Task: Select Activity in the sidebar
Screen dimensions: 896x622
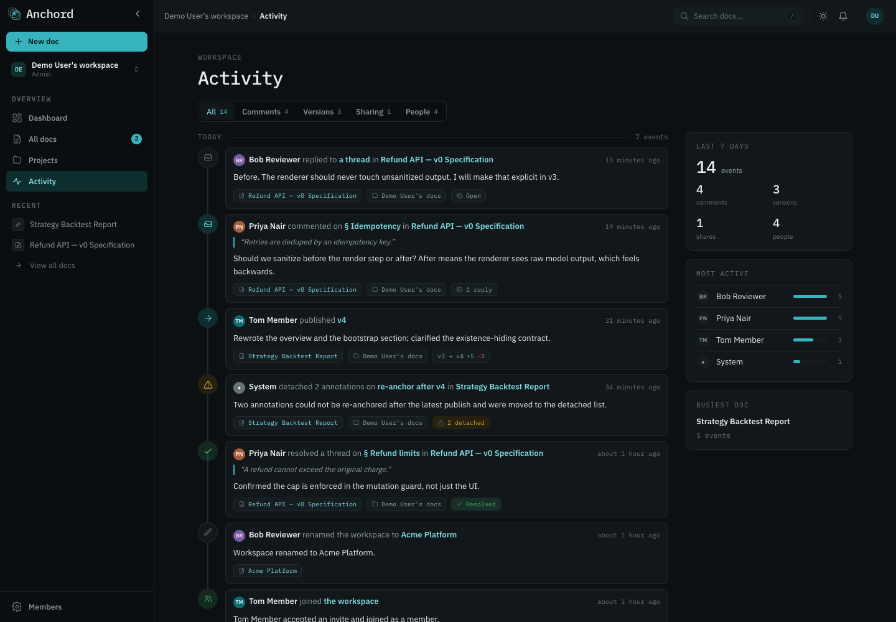Action: click(77, 182)
